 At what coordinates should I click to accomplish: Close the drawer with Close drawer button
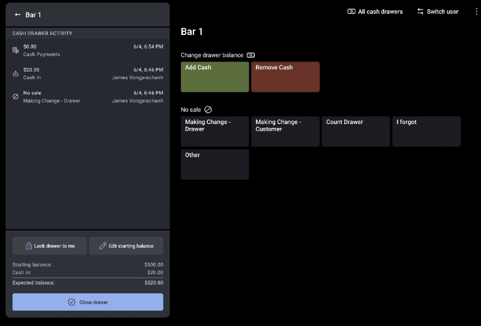pos(88,302)
